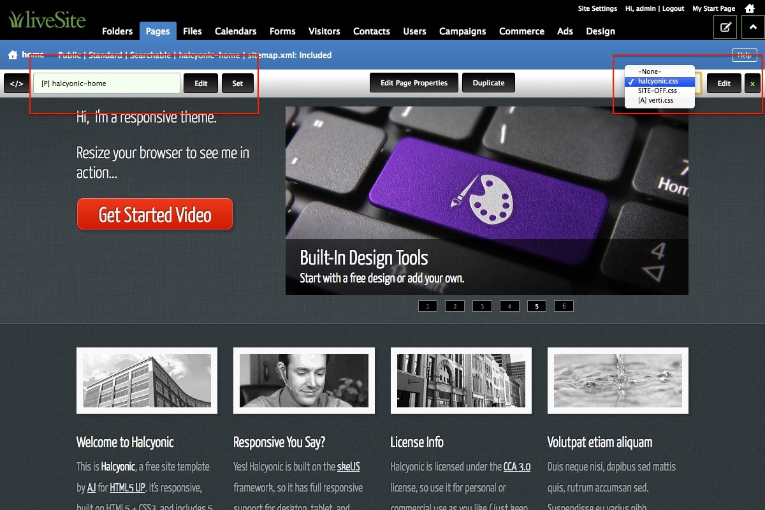
Task: Open the CCA 3.0 license link
Action: point(517,467)
